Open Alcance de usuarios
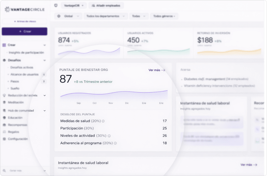 pyautogui.click(x=24, y=74)
